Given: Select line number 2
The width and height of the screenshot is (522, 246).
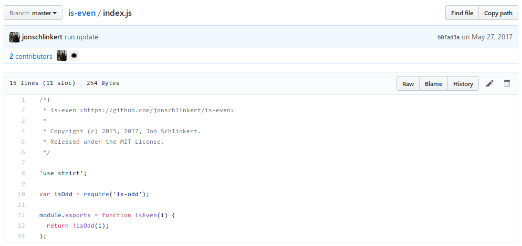Looking at the screenshot, I should 23,110.
